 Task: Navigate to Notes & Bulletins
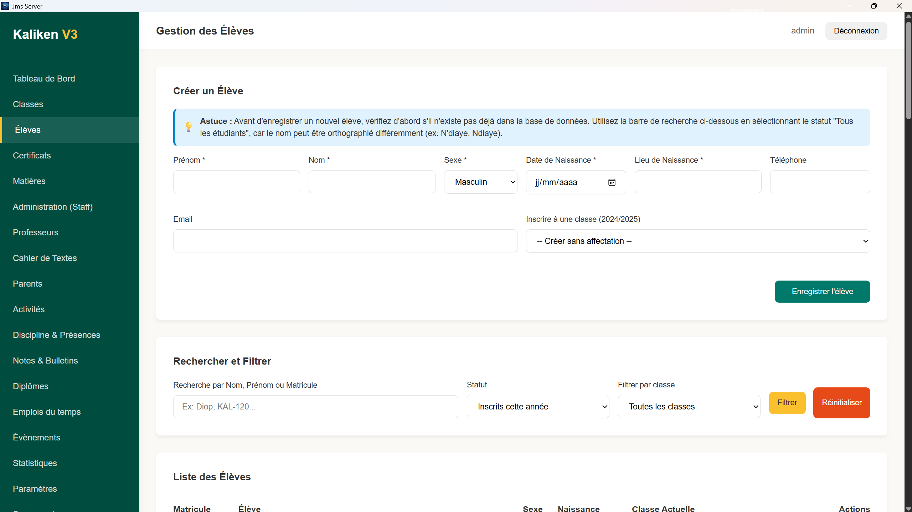click(x=45, y=361)
